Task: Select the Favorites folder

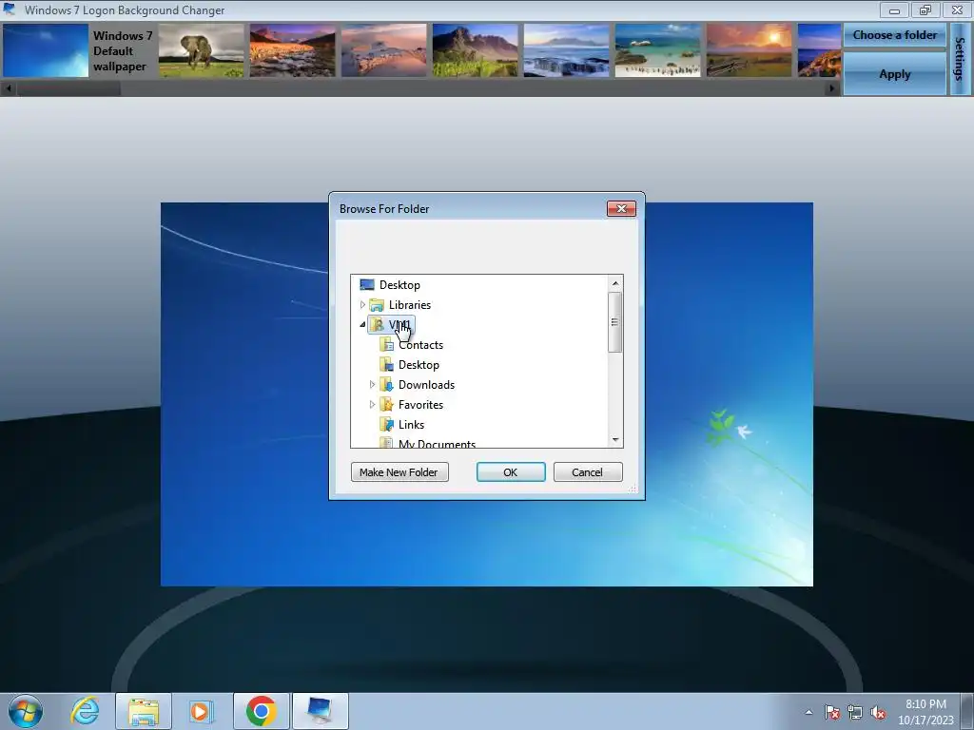Action: tap(420, 405)
